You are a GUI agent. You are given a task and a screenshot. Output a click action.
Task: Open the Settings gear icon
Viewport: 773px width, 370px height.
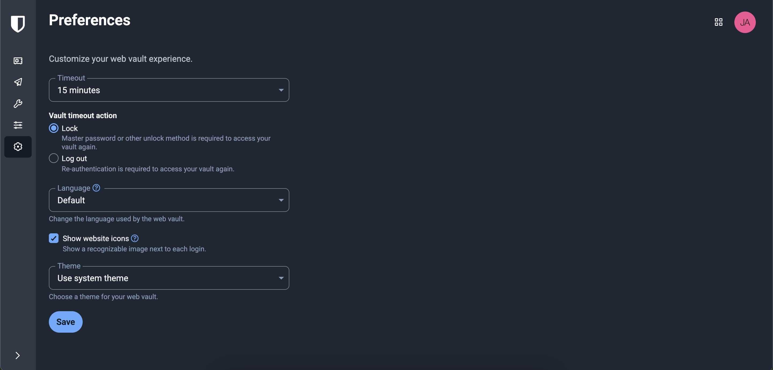point(18,146)
